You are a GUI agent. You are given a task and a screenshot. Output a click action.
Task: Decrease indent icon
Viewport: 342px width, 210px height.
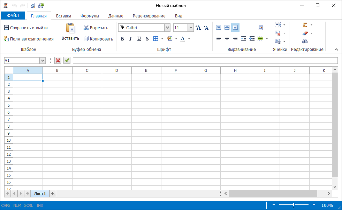[244, 39]
